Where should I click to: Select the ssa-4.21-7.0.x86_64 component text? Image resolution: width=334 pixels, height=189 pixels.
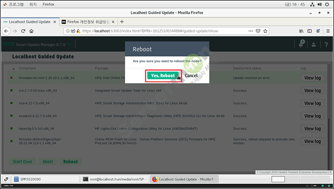tap(34, 103)
